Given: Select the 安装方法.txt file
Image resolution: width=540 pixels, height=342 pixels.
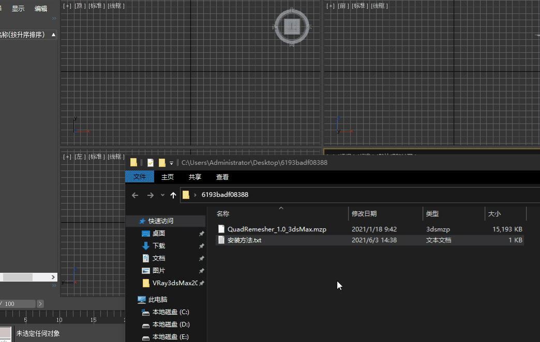Looking at the screenshot, I should click(244, 240).
